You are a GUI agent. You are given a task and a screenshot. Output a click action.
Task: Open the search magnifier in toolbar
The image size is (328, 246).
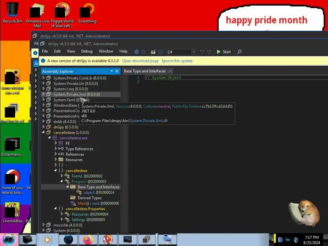point(240,52)
